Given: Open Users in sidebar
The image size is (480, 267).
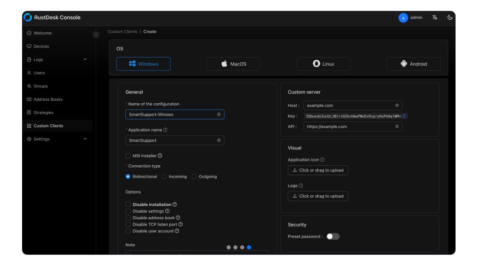Looking at the screenshot, I should pos(57,73).
